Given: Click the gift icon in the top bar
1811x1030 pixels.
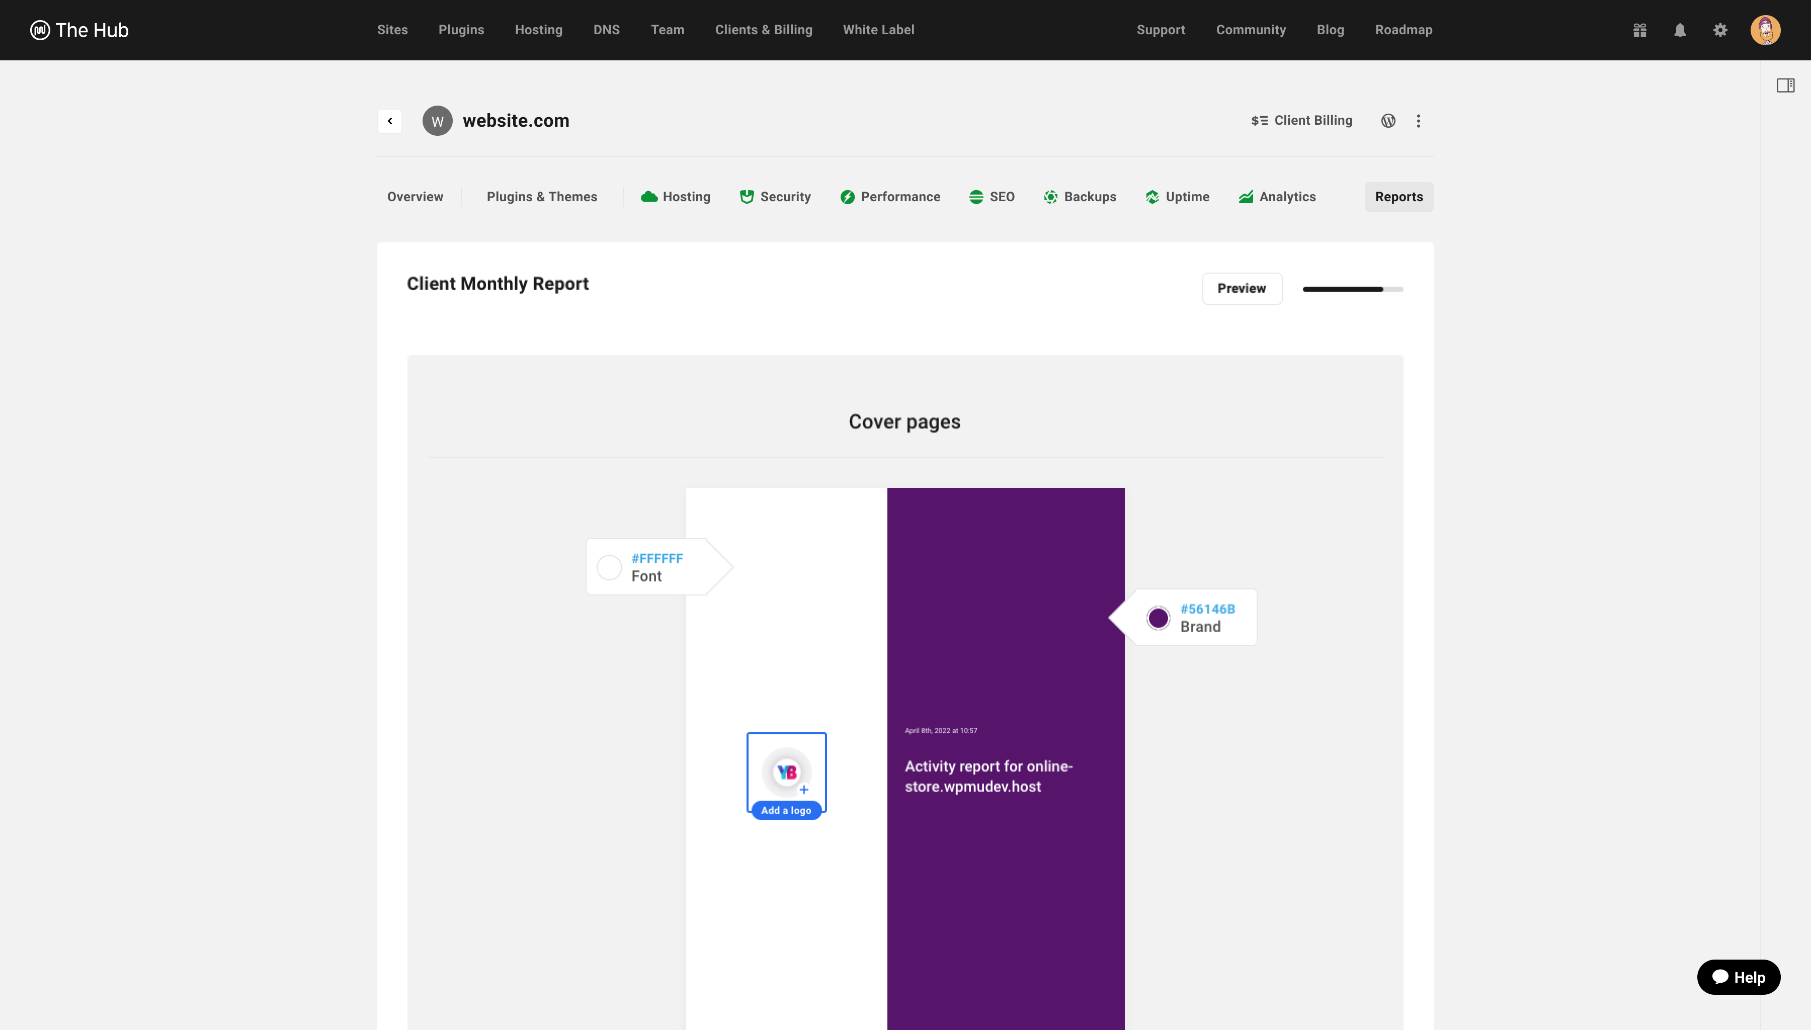Looking at the screenshot, I should [x=1640, y=30].
